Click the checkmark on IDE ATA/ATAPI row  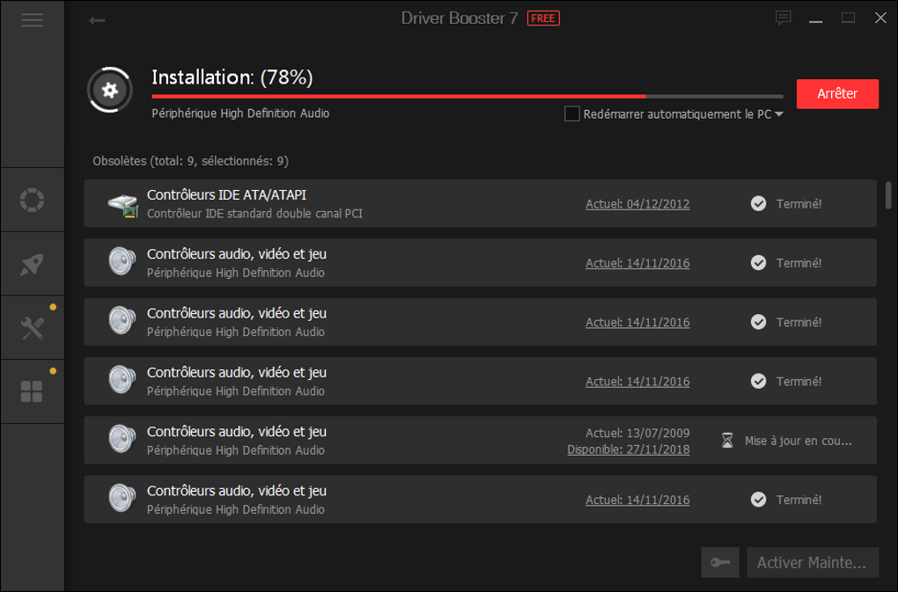coord(758,203)
